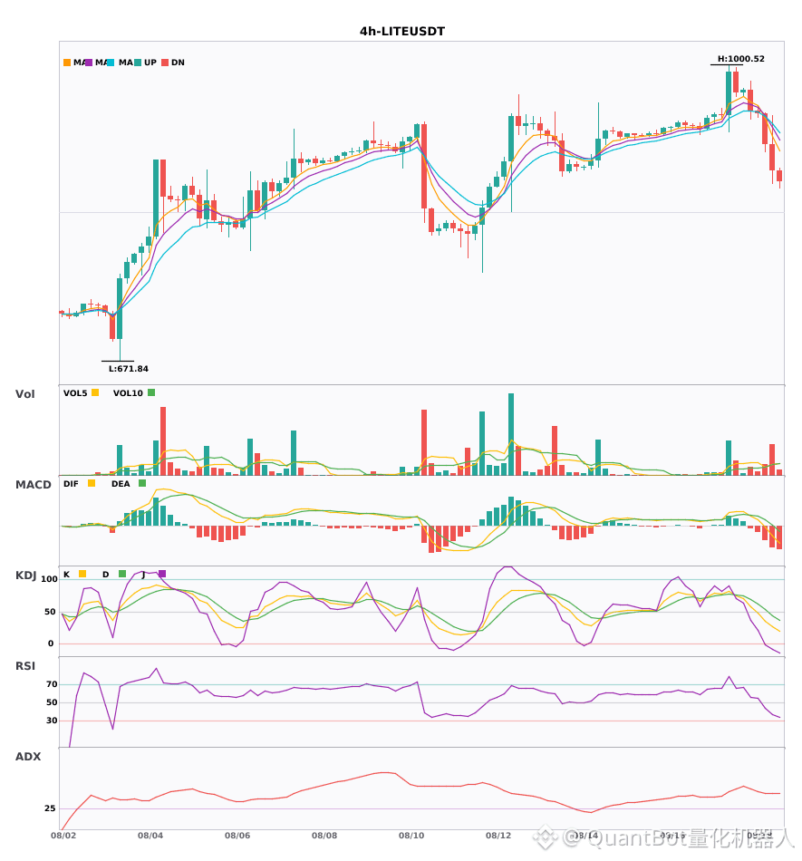This screenshot has height=861, width=802.
Task: Click the VOL10 legend text
Action: point(128,393)
